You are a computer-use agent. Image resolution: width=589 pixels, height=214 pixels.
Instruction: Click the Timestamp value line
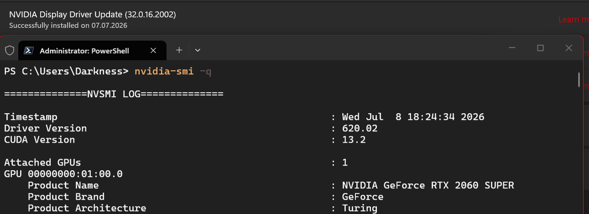413,117
